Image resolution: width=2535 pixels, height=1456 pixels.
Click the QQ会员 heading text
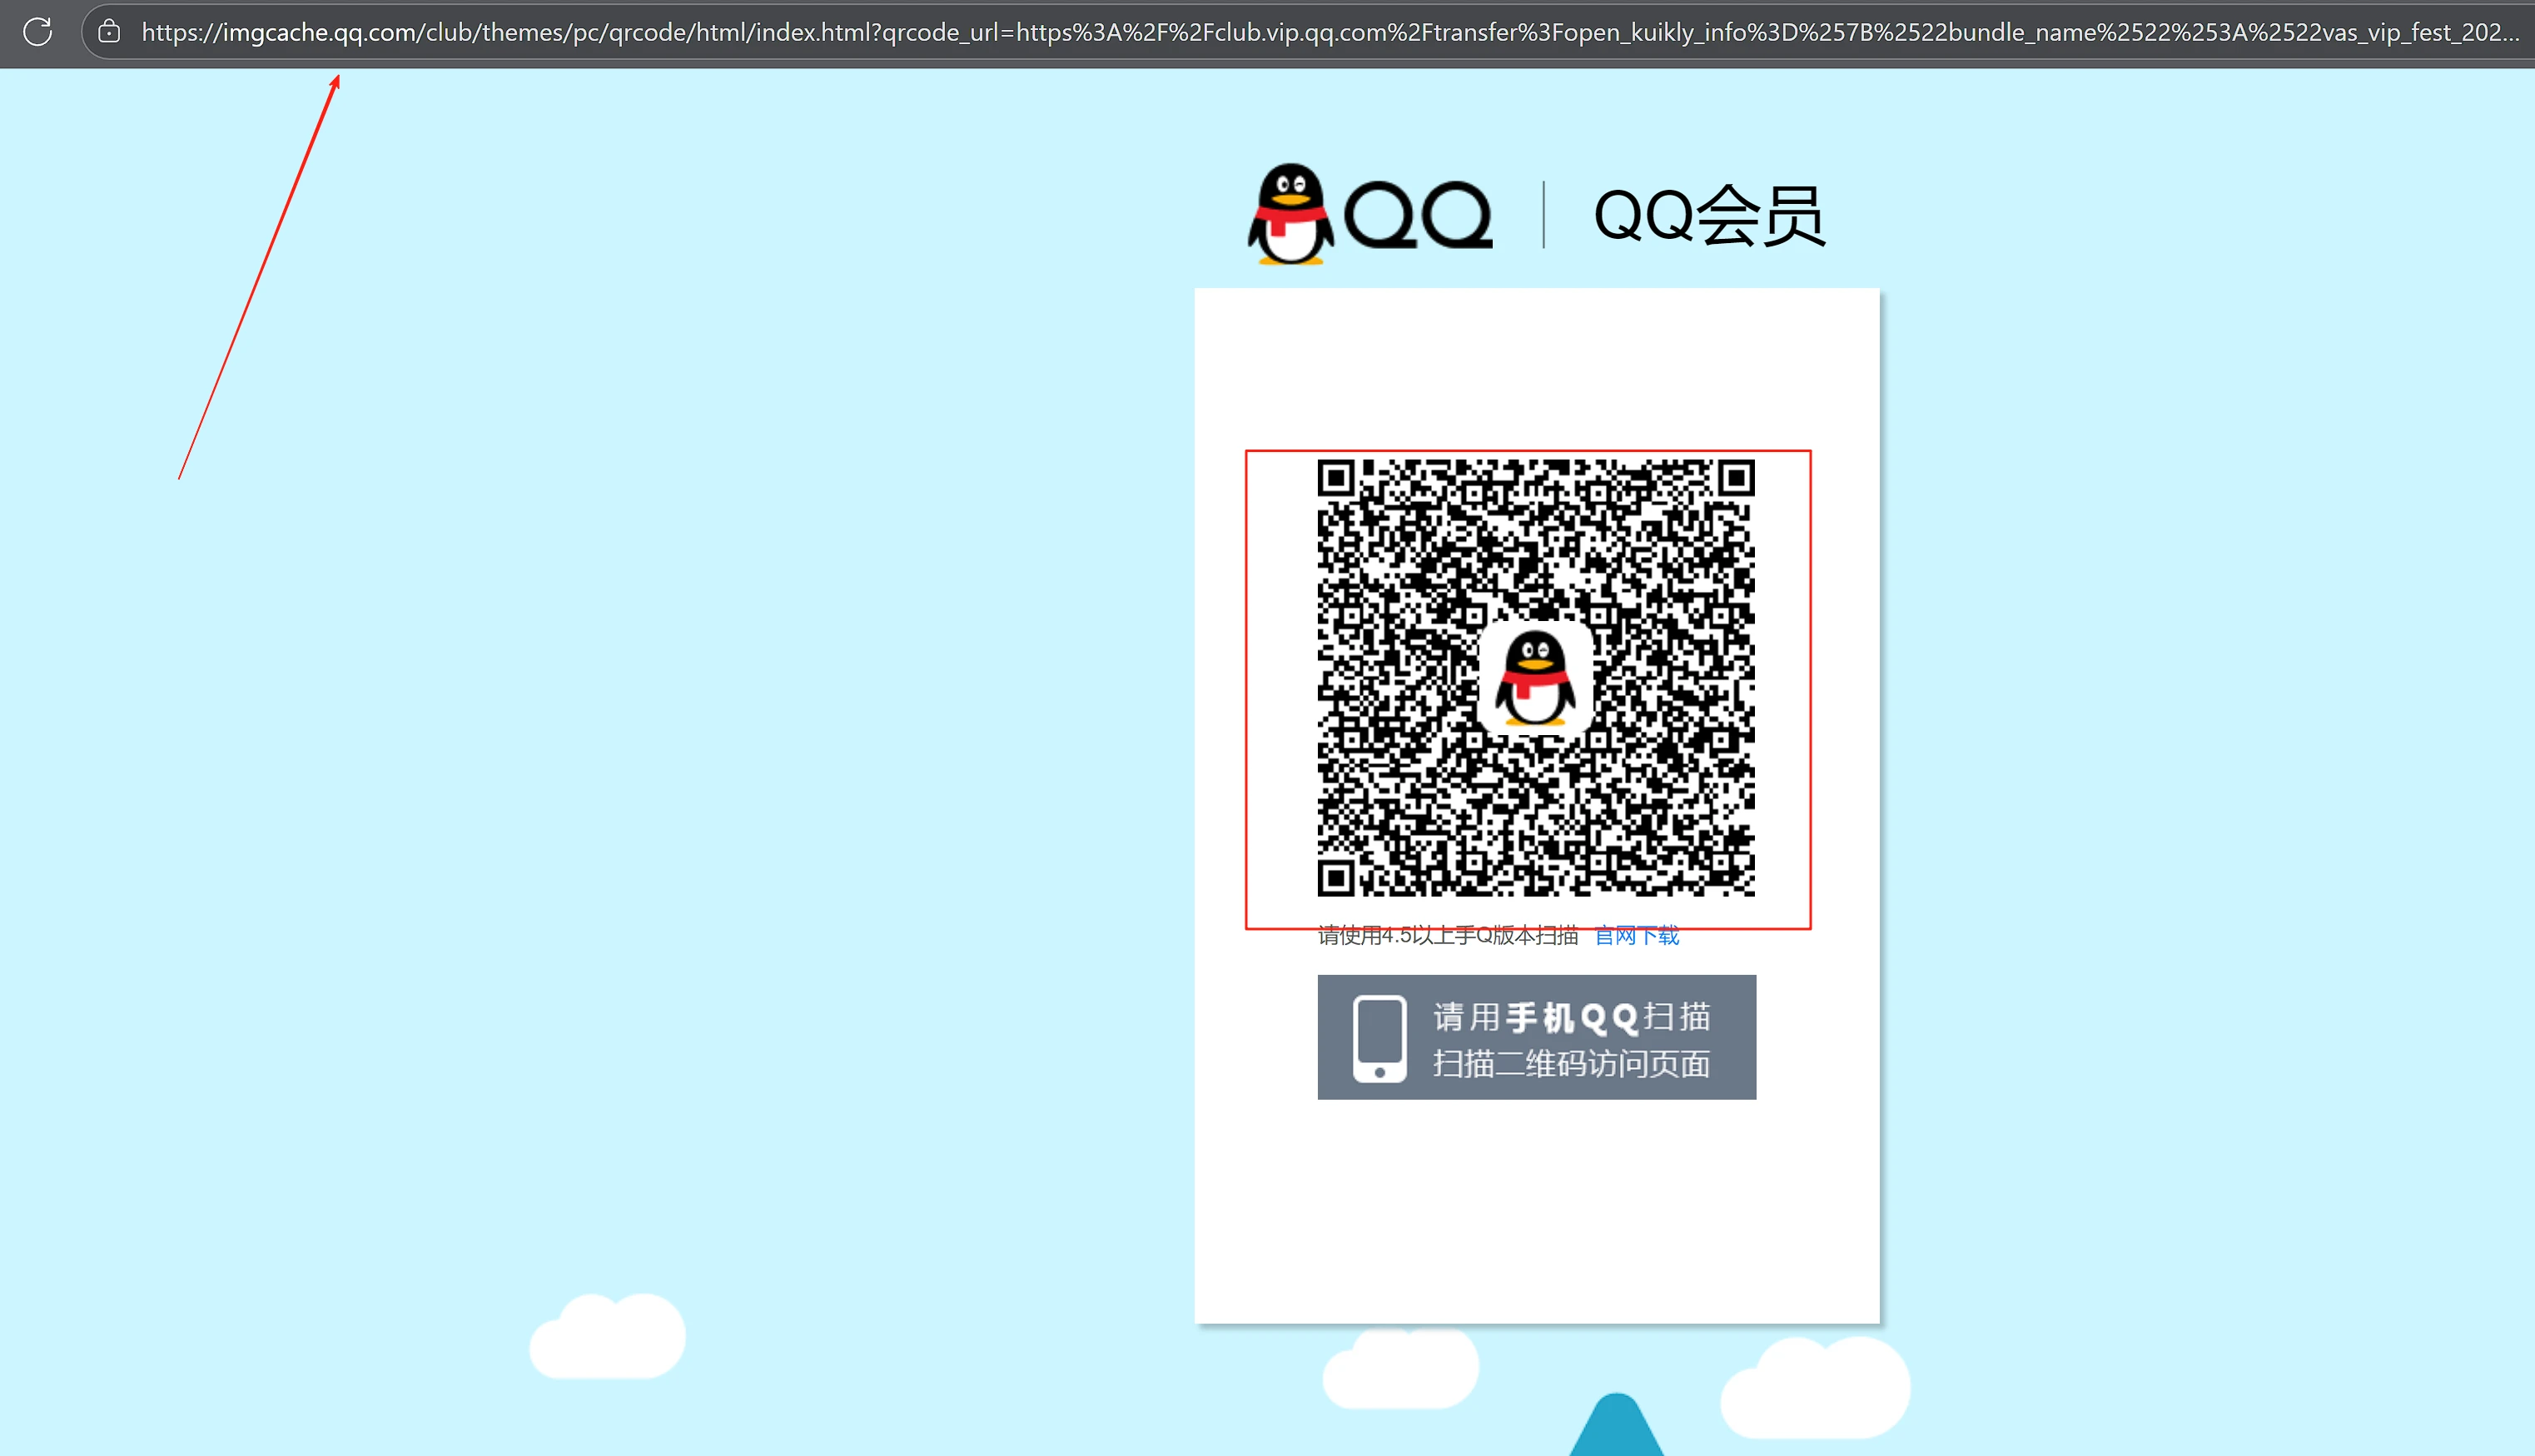pyautogui.click(x=1709, y=215)
